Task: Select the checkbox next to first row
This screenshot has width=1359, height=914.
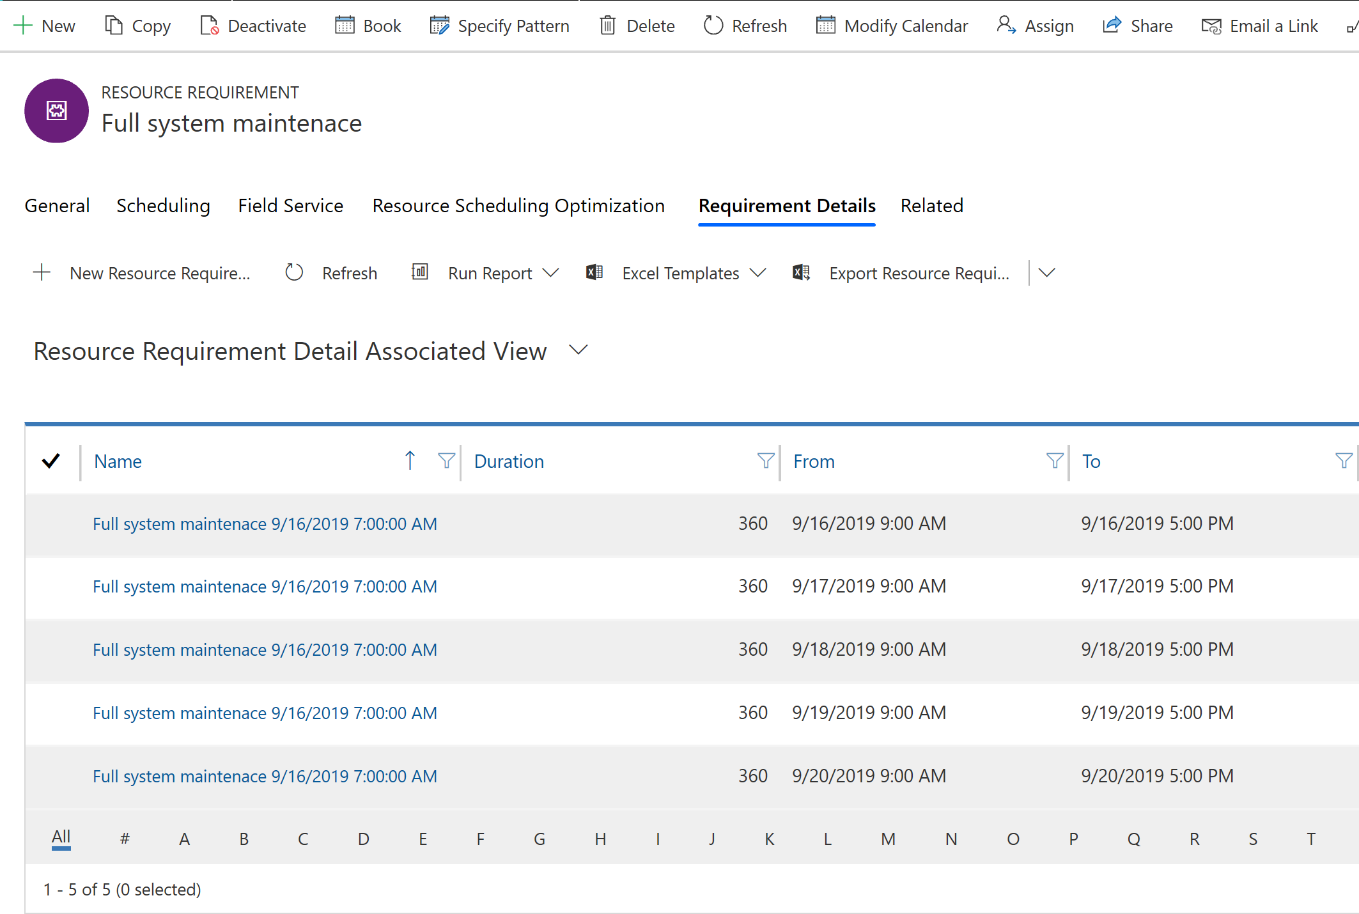Action: click(x=52, y=523)
